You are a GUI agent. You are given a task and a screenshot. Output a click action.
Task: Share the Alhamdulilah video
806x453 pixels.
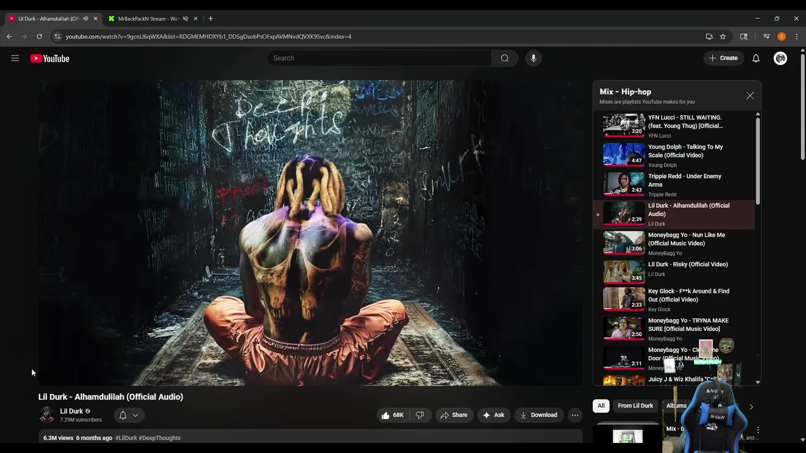click(454, 415)
